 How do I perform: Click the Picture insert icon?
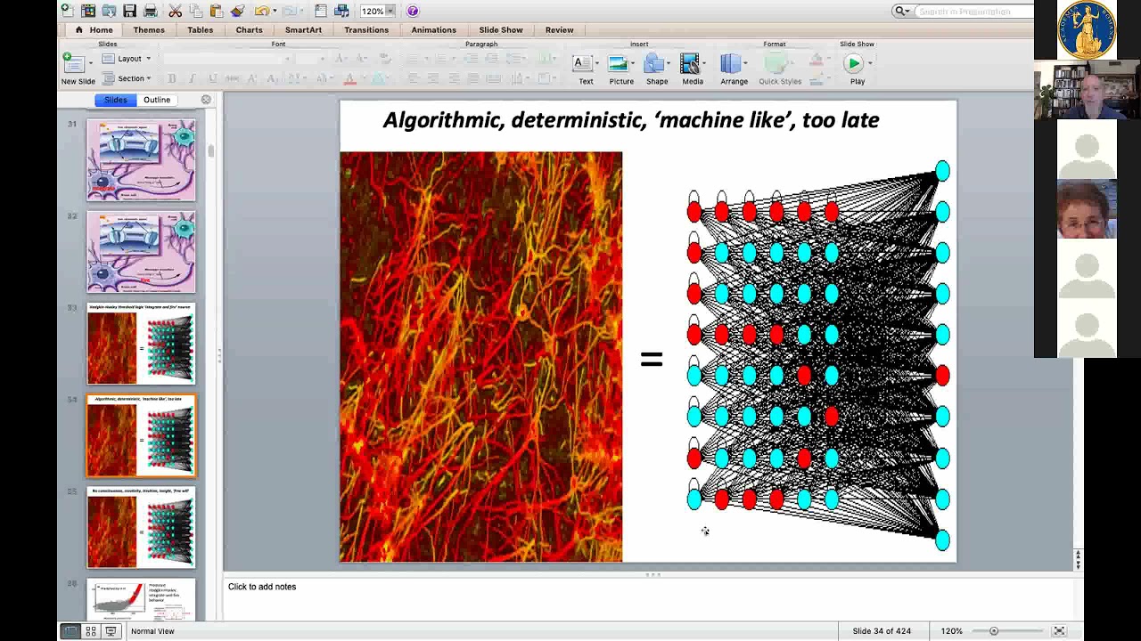[x=618, y=63]
